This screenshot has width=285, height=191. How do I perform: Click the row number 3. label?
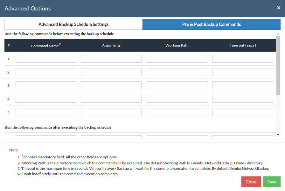[x=9, y=86]
